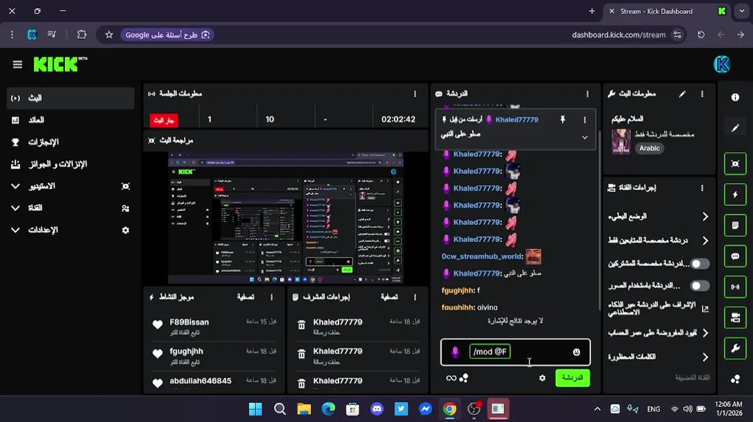Edit stream info with panel pencil icon
This screenshot has height=422, width=753.
point(682,94)
